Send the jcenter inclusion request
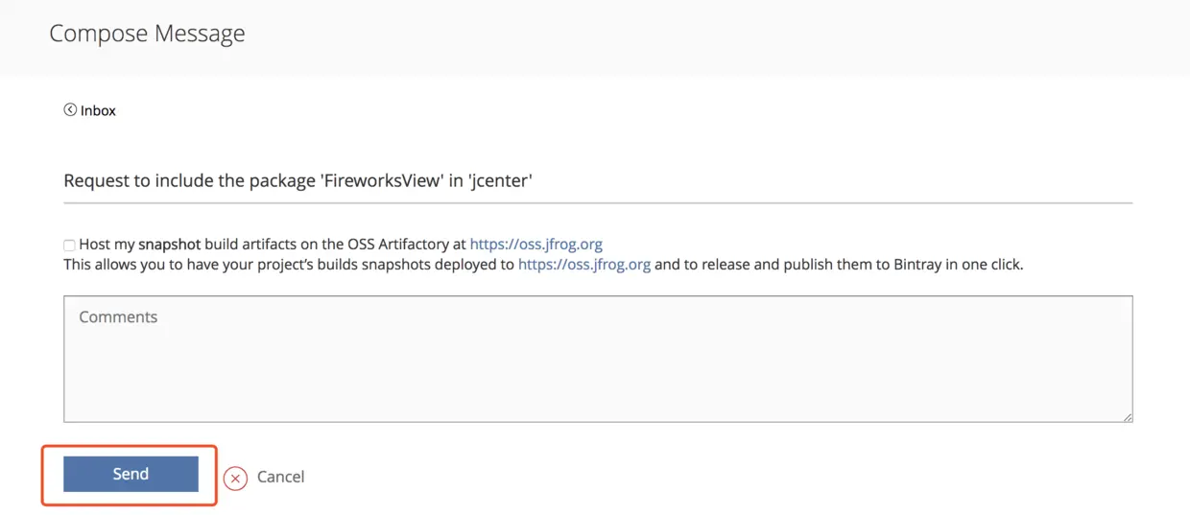The height and width of the screenshot is (515, 1190). [131, 474]
